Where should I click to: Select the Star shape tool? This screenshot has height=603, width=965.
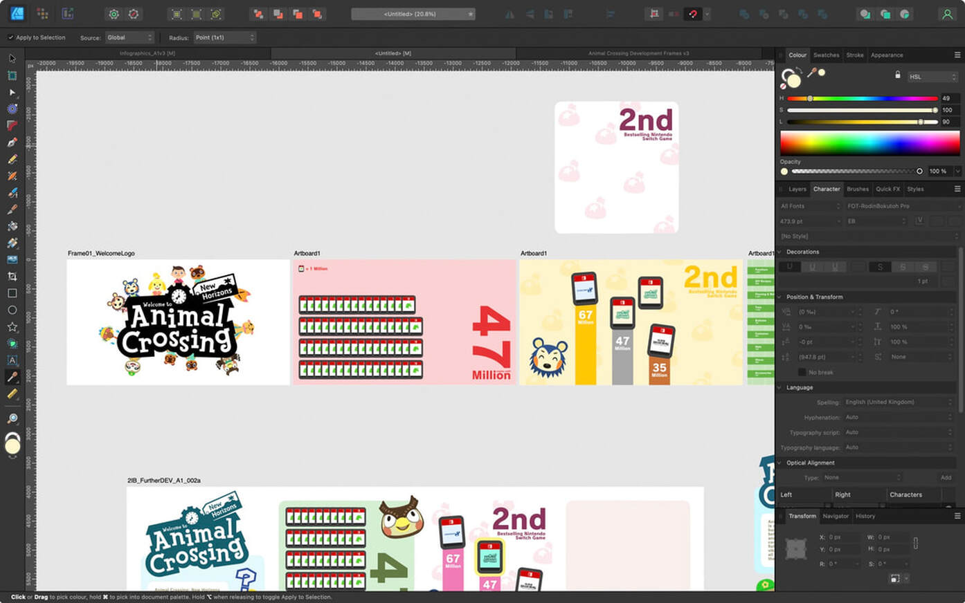[x=12, y=326]
